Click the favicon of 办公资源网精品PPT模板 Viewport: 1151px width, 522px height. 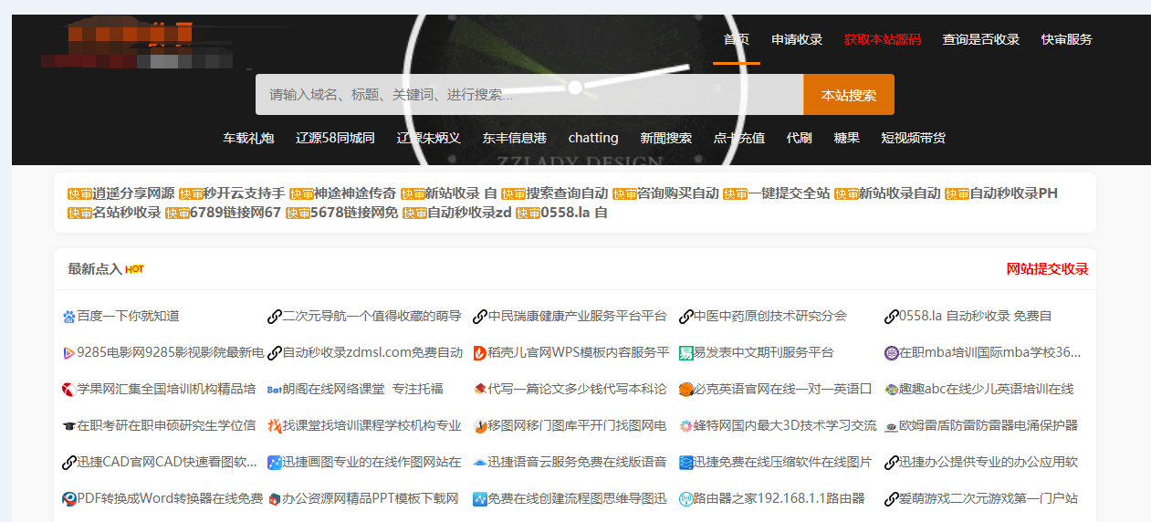pos(275,499)
